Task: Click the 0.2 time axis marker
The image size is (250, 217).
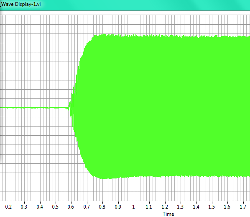Action: [x=8, y=207]
